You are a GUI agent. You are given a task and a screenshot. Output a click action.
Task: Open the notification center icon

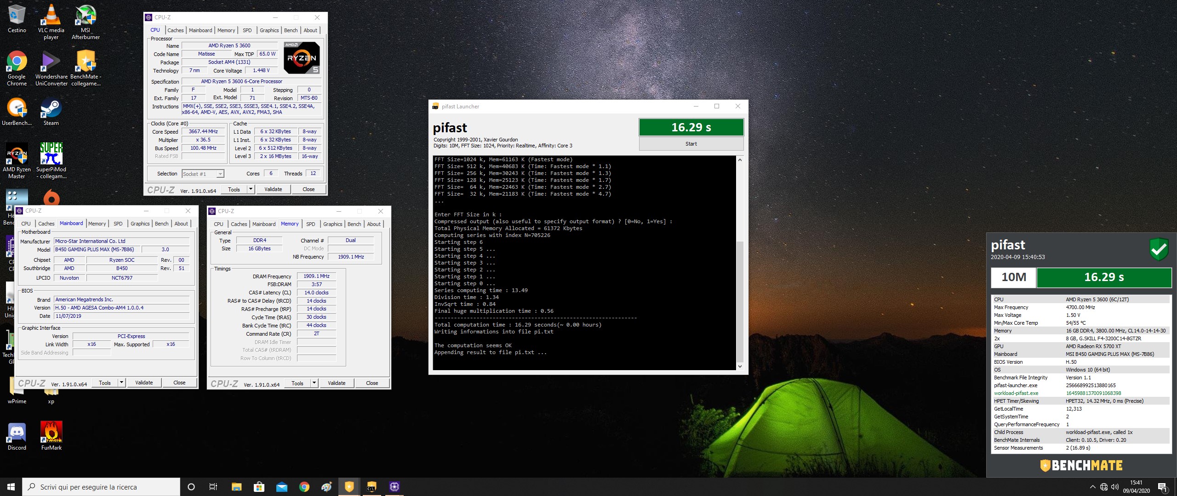pos(1162,487)
